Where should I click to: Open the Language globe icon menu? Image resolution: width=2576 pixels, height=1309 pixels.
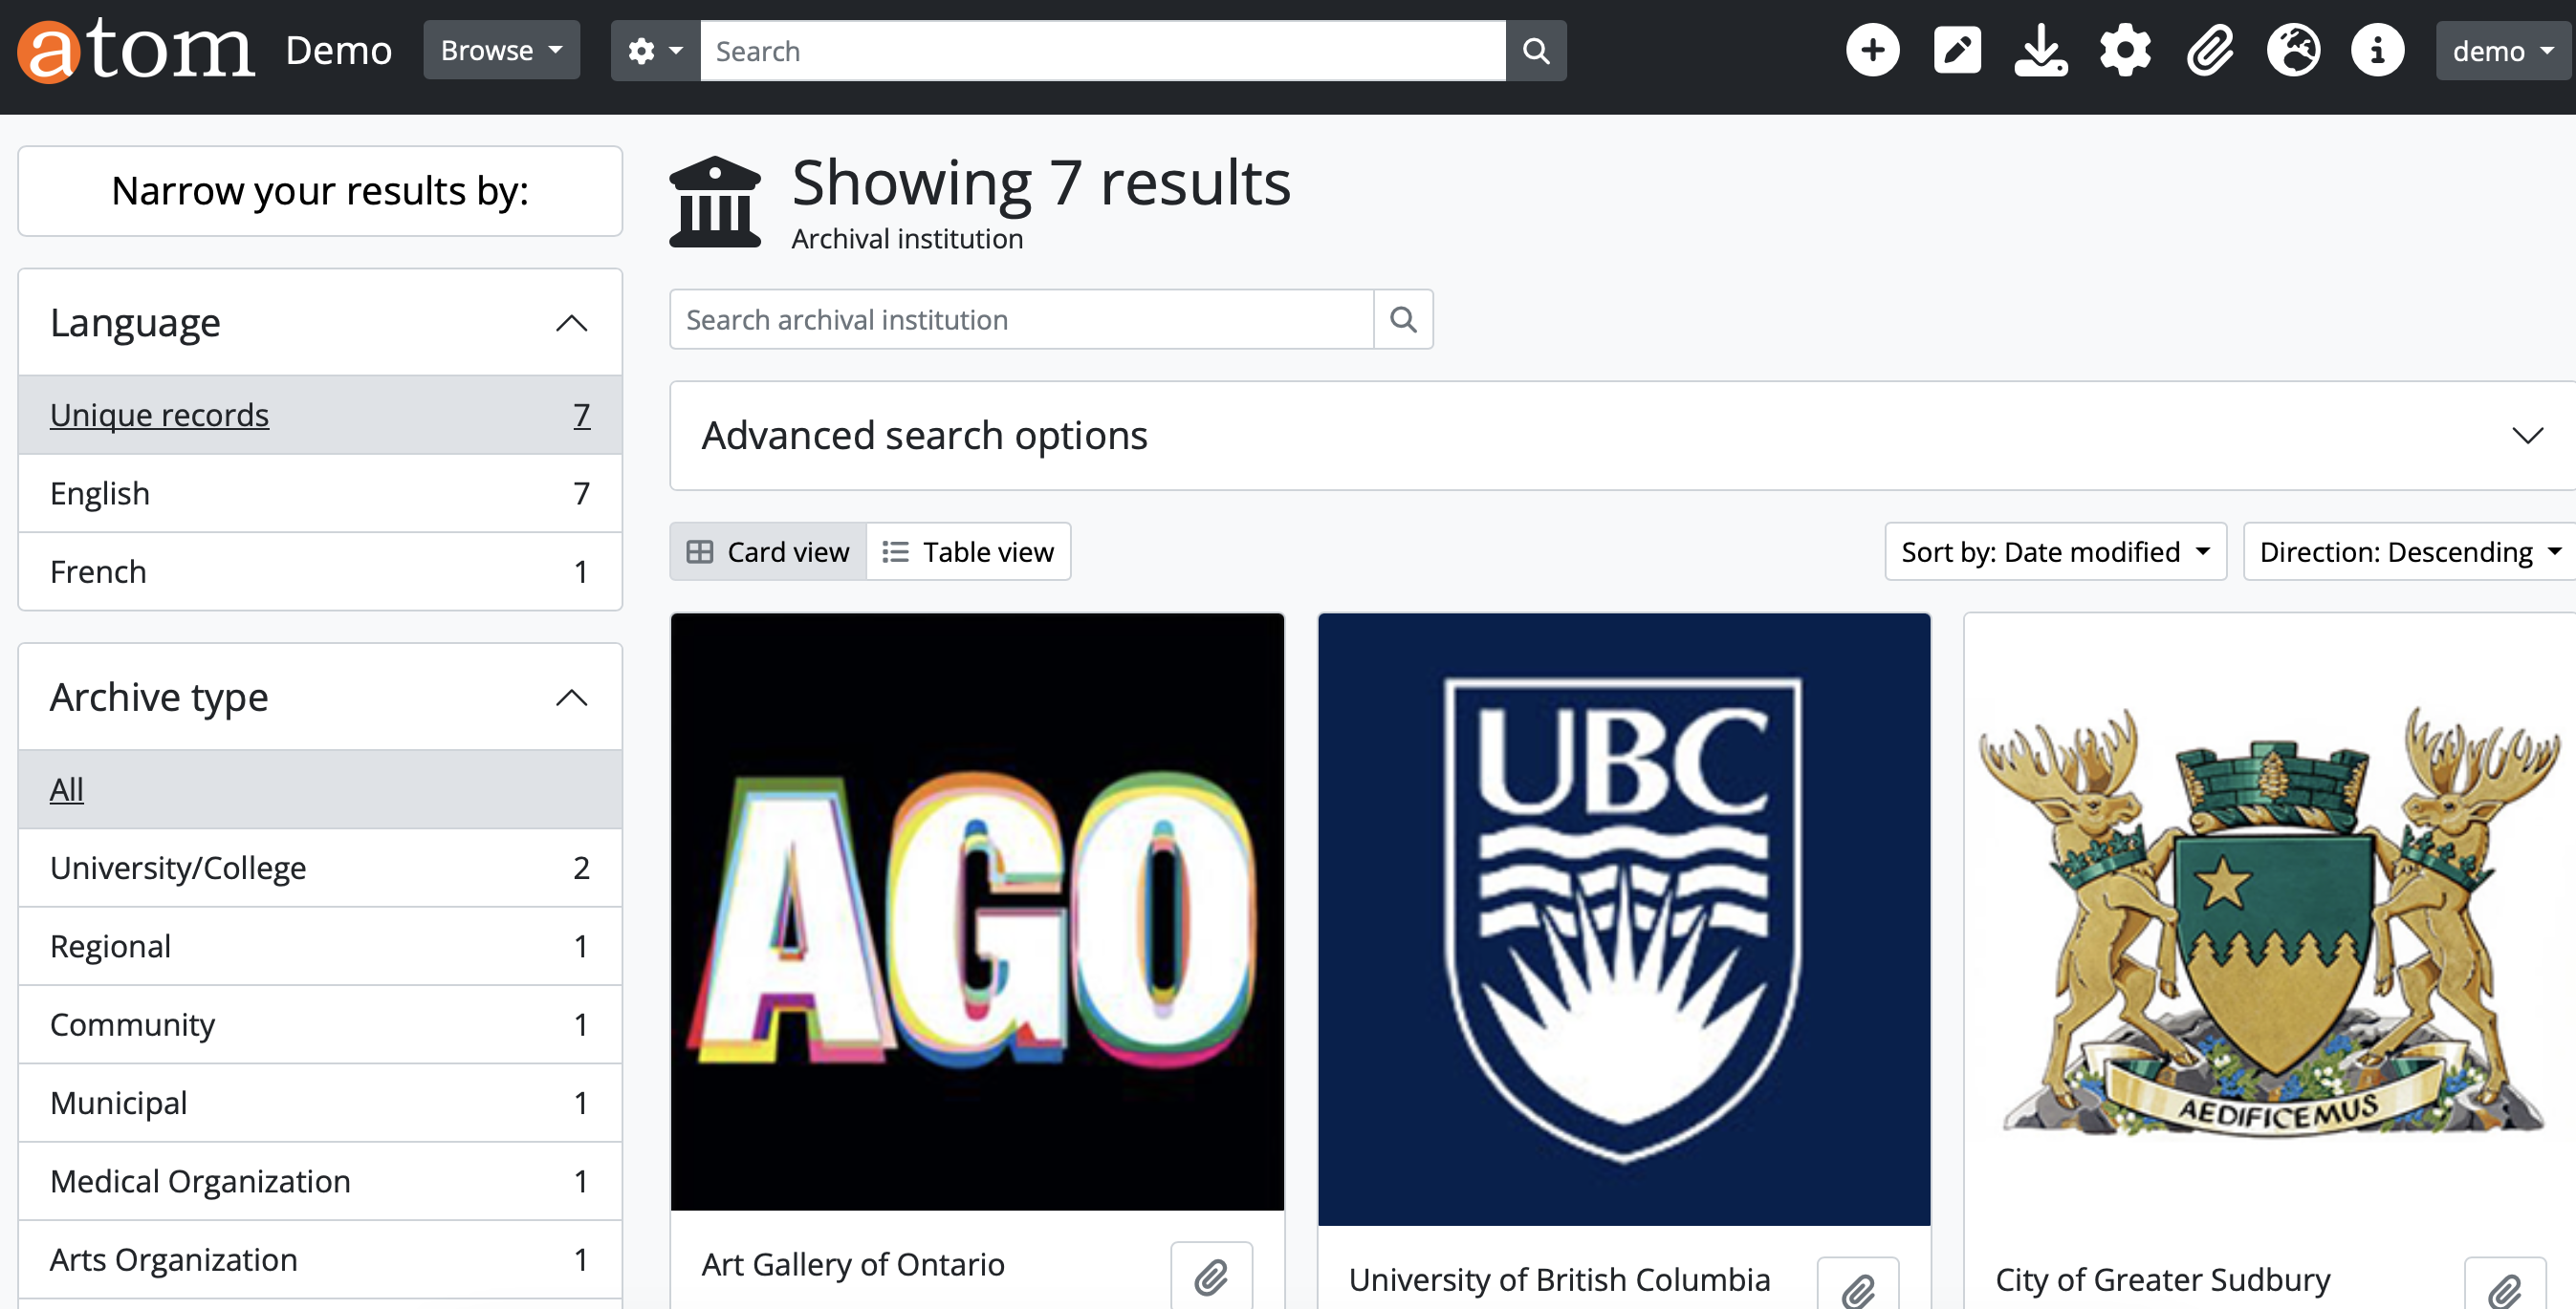click(x=2293, y=51)
